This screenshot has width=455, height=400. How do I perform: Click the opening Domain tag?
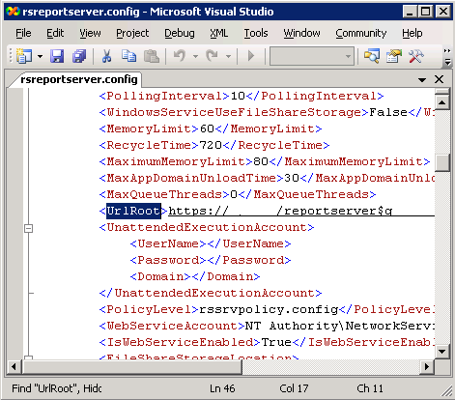point(160,276)
